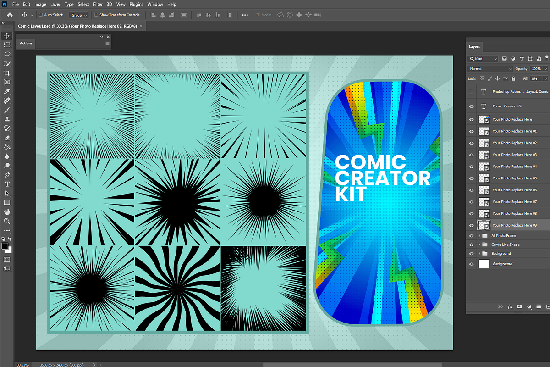Open the Filter menu

pos(98,4)
